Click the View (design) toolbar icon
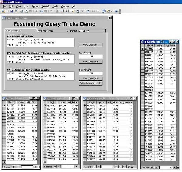 [x=4, y=11]
